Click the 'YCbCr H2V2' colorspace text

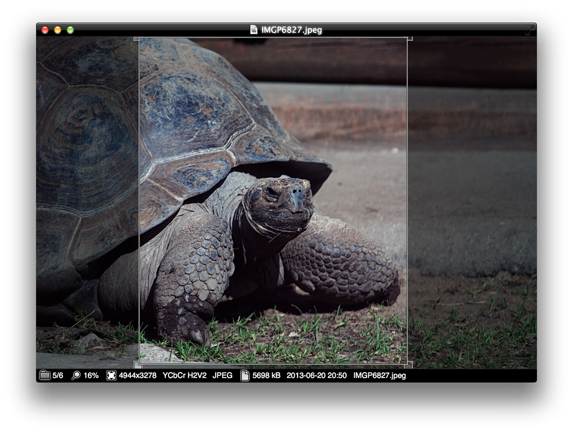click(184, 376)
